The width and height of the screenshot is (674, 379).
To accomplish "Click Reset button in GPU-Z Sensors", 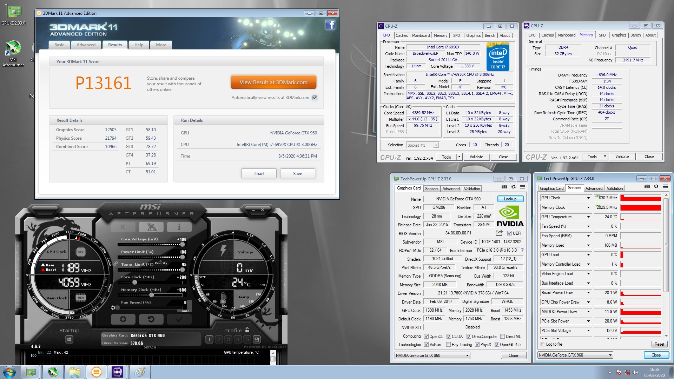I will (x=659, y=344).
